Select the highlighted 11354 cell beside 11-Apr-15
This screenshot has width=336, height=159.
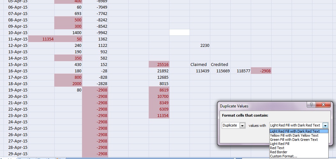[x=41, y=39]
